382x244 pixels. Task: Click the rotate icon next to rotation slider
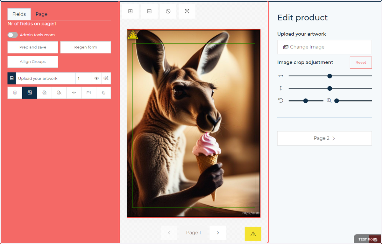tap(280, 101)
